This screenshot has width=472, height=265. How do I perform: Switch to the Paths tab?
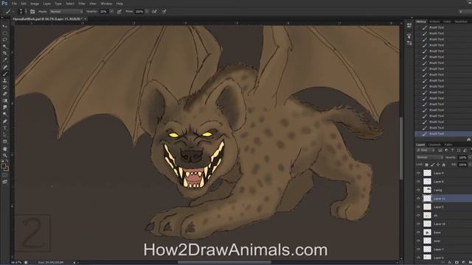448,144
